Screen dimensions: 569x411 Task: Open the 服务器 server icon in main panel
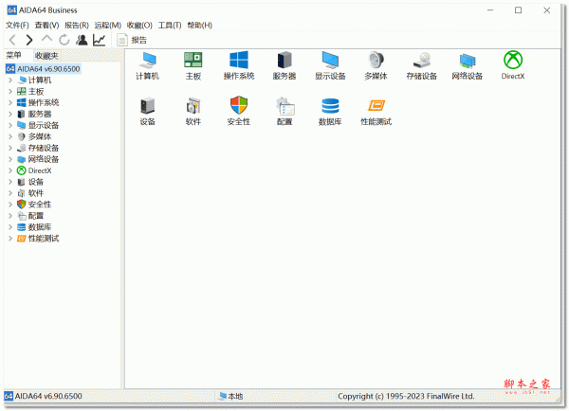coord(284,65)
